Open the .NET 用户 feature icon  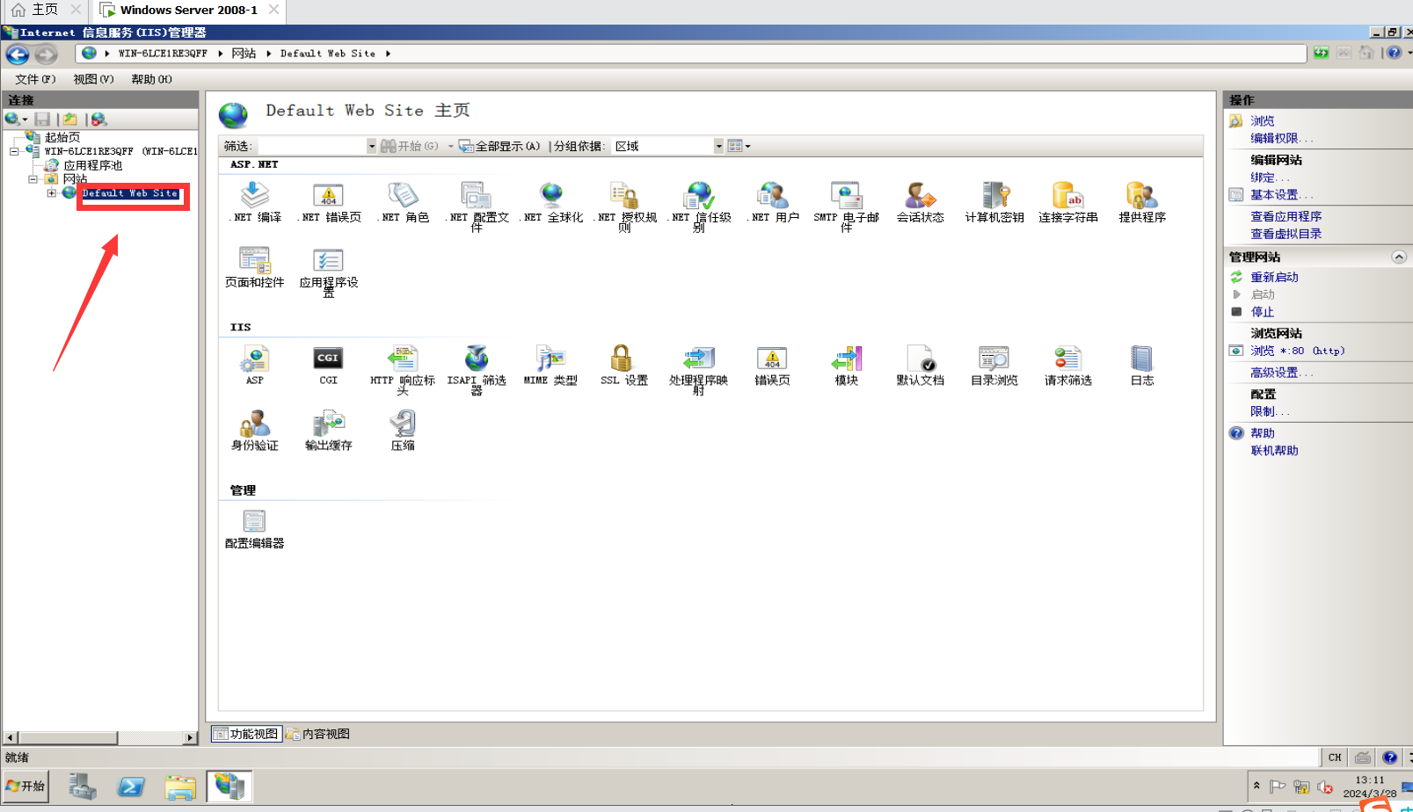(773, 201)
